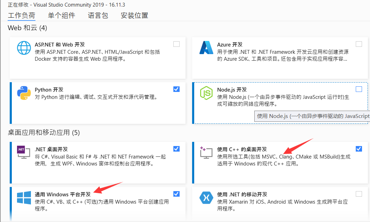Click the Python logo icon
The height and width of the screenshot is (222, 370).
pos(24,93)
